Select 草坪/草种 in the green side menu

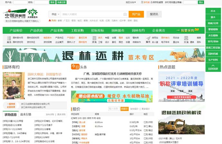point(213,41)
